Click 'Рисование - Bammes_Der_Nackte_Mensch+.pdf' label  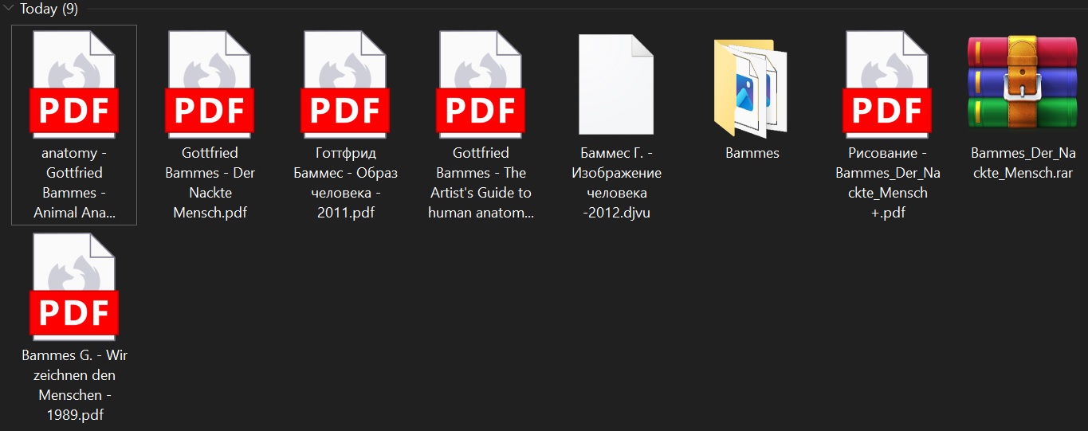(x=888, y=182)
